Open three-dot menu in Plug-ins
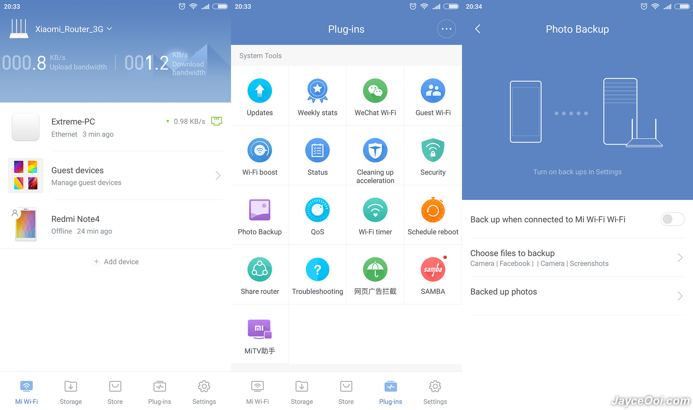This screenshot has height=410, width=693. 446,29
